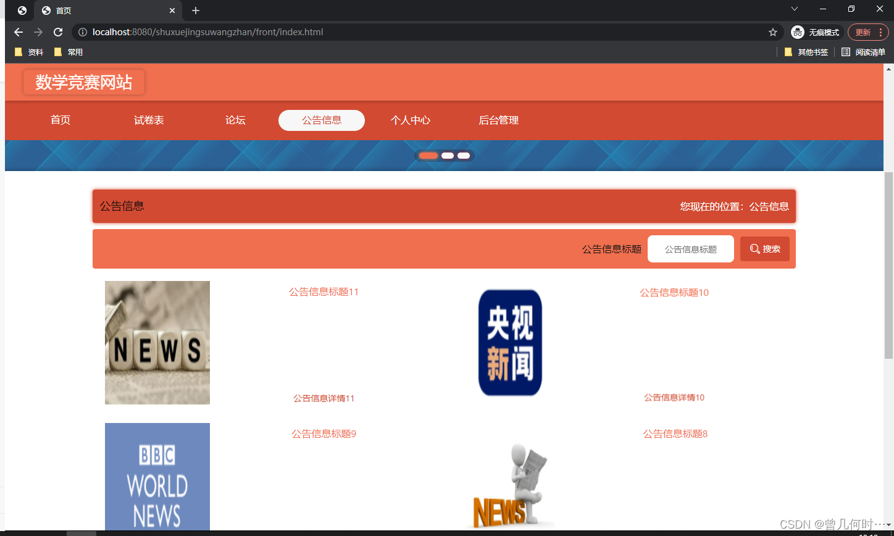Open the NEWS blocks thumbnail image
894x536 pixels.
pos(157,343)
